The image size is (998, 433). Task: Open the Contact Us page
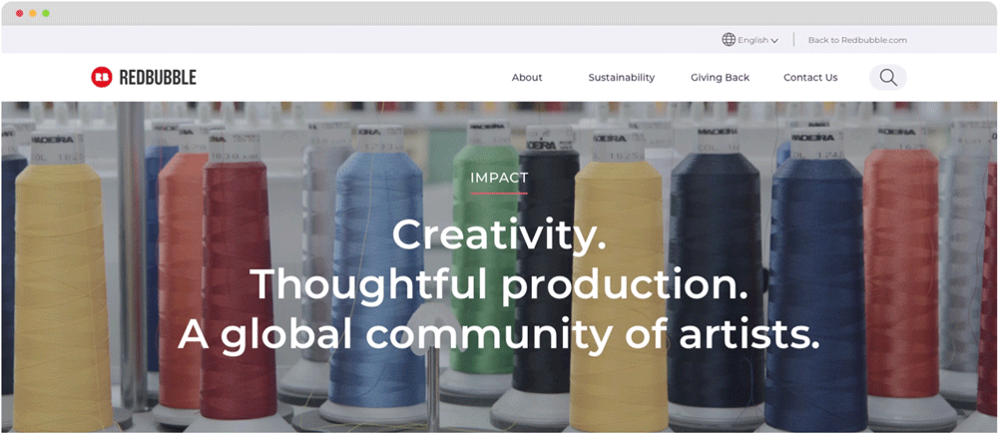point(810,78)
